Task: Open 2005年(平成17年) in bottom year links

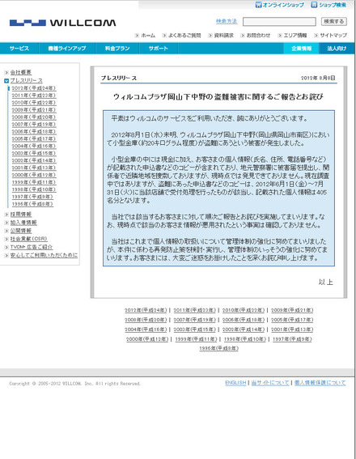Action: point(292,320)
